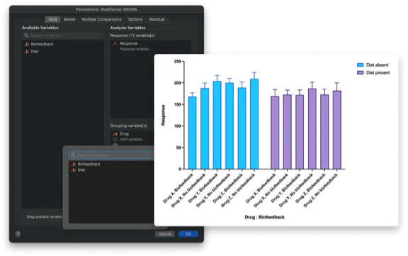Click the Cancel button

click(165, 234)
